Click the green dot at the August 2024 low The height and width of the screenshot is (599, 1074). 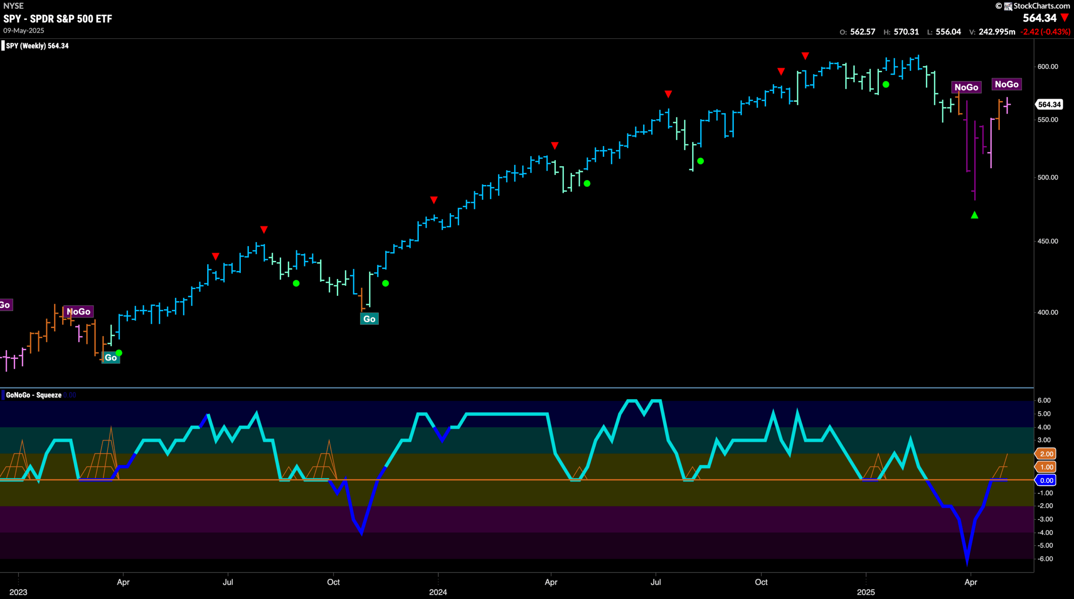pyautogui.click(x=700, y=161)
